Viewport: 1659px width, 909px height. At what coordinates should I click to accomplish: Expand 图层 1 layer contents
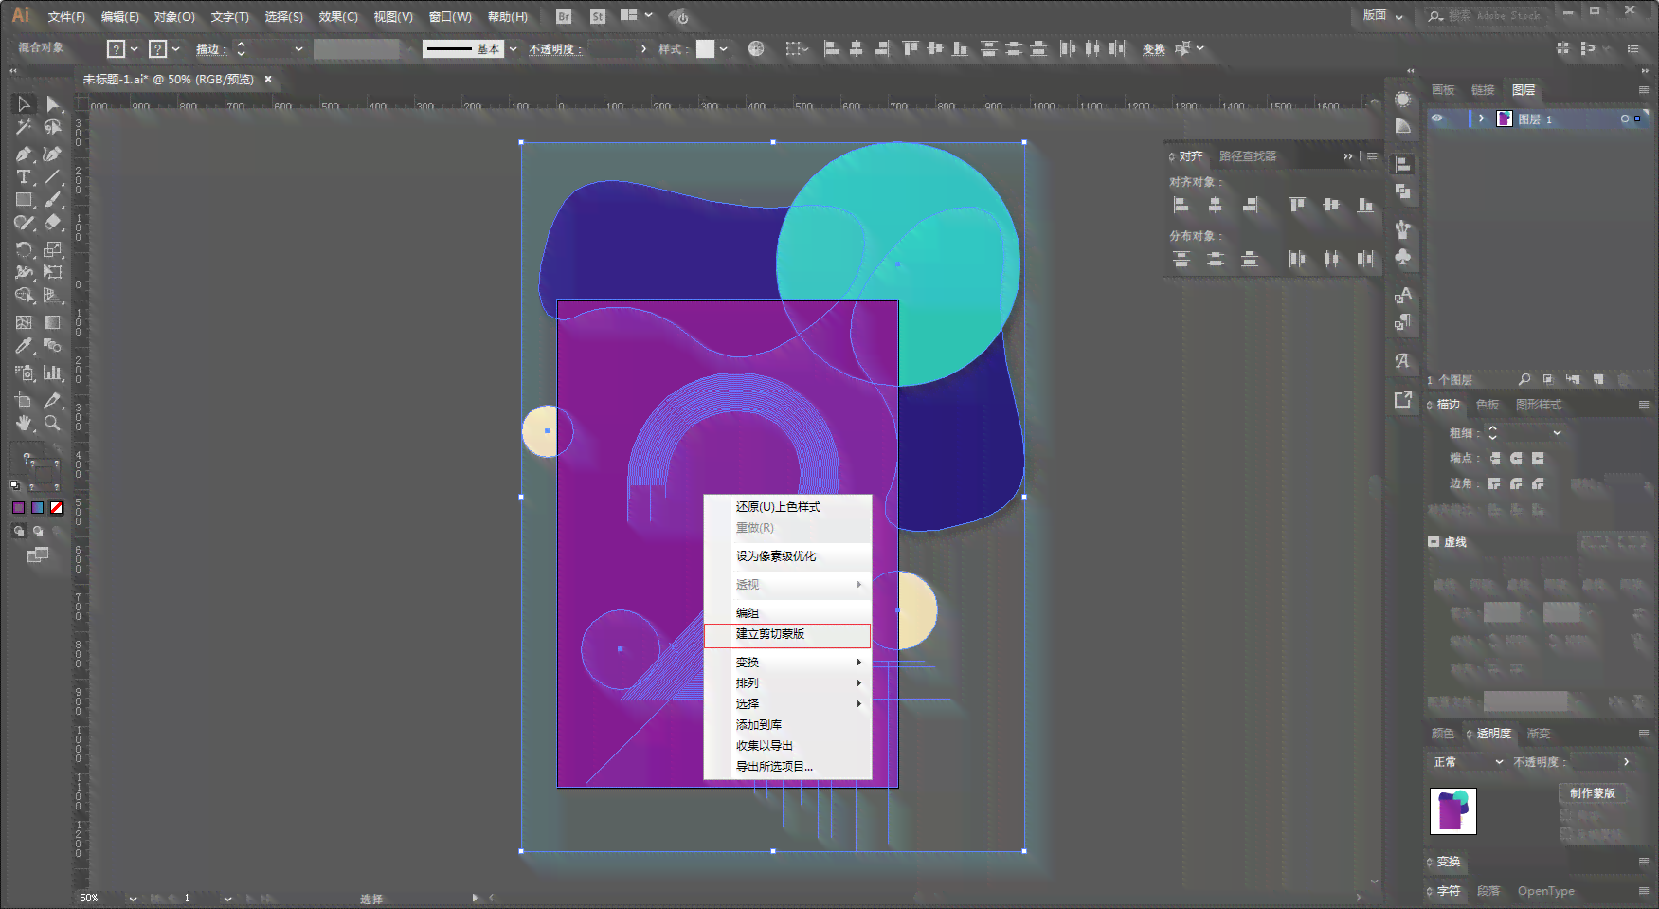click(x=1482, y=118)
